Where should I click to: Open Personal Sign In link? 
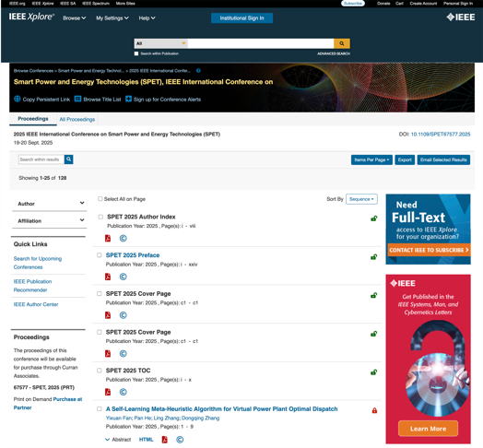click(458, 4)
